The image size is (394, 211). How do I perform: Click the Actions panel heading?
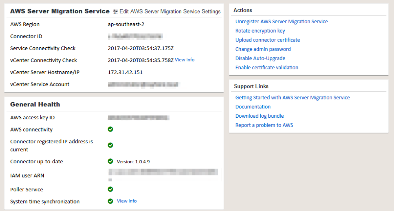click(243, 10)
